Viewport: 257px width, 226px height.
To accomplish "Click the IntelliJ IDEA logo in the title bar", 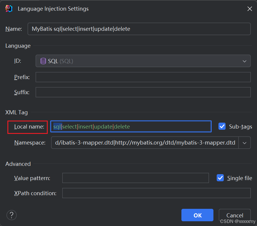I will pos(8,9).
